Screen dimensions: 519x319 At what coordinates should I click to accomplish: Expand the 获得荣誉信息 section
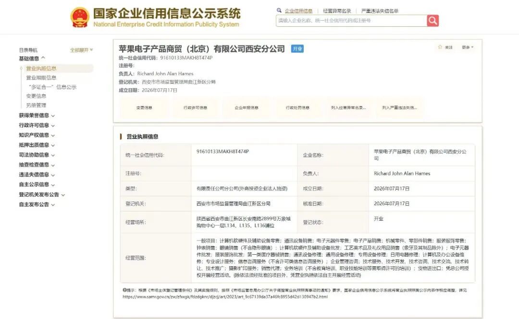(x=37, y=116)
